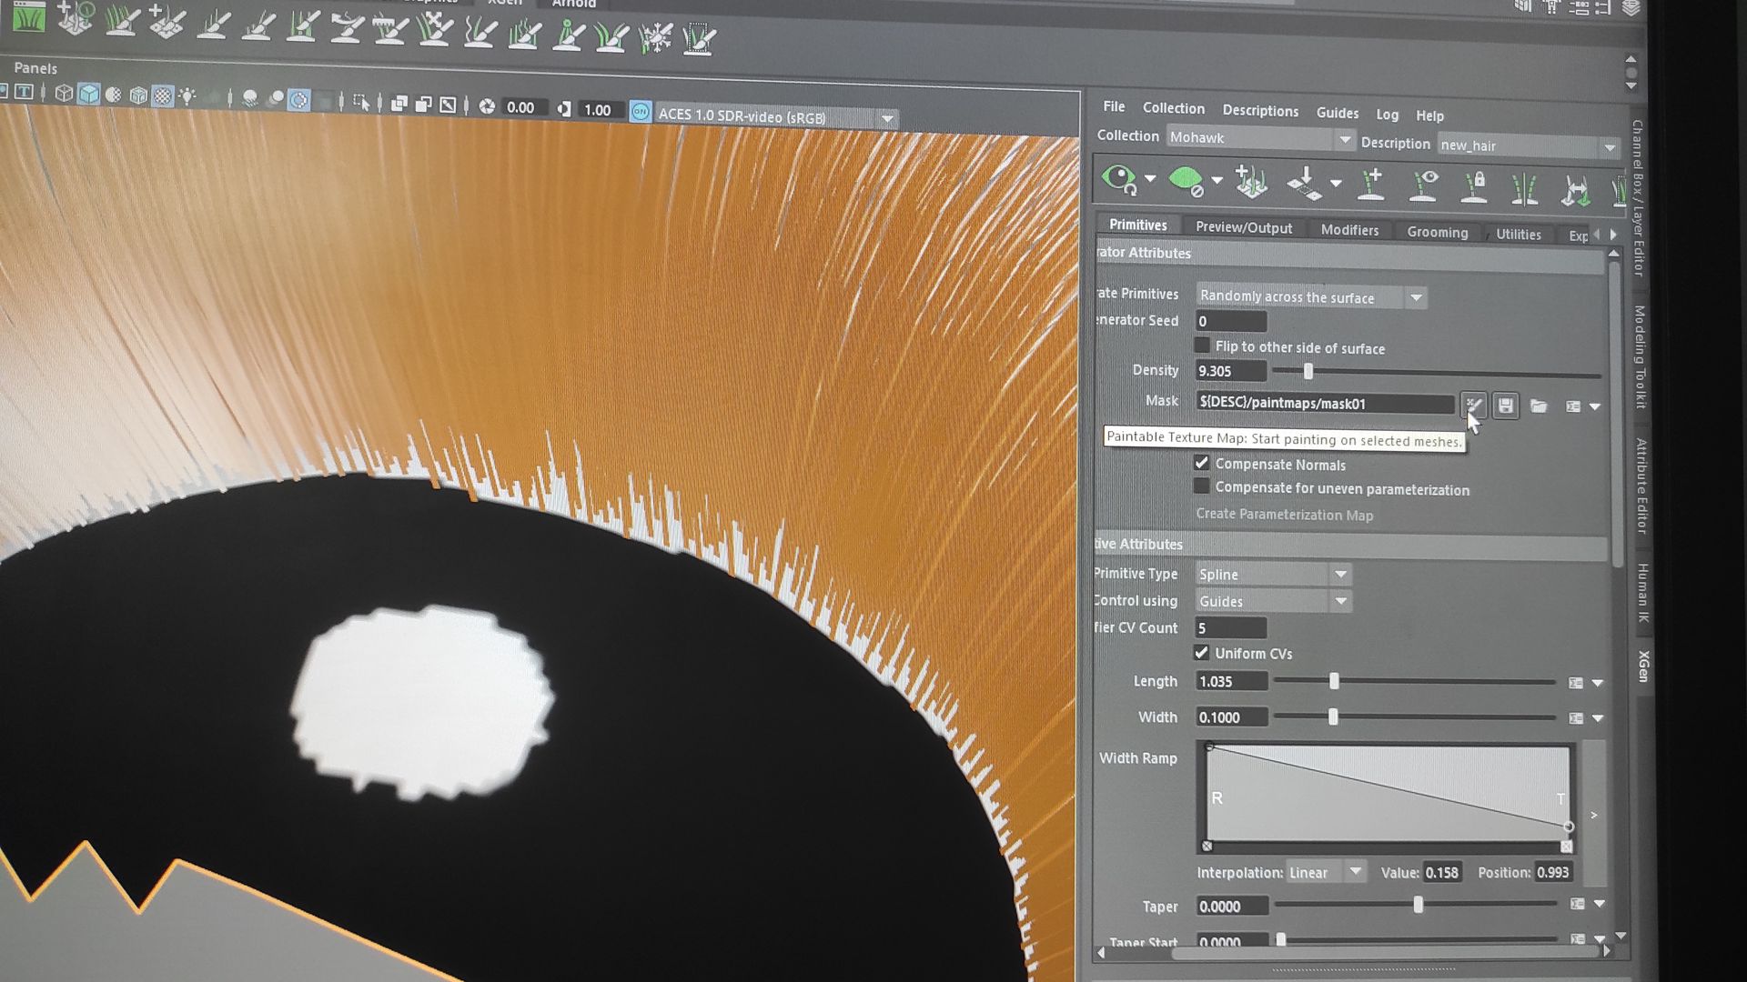1747x982 pixels.
Task: Click the add guides to patches icon
Action: tap(1251, 183)
